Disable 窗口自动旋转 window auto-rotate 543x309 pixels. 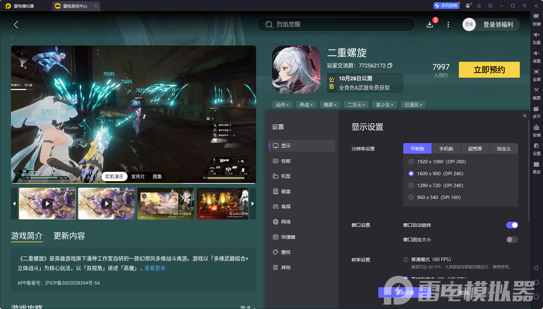(512, 225)
